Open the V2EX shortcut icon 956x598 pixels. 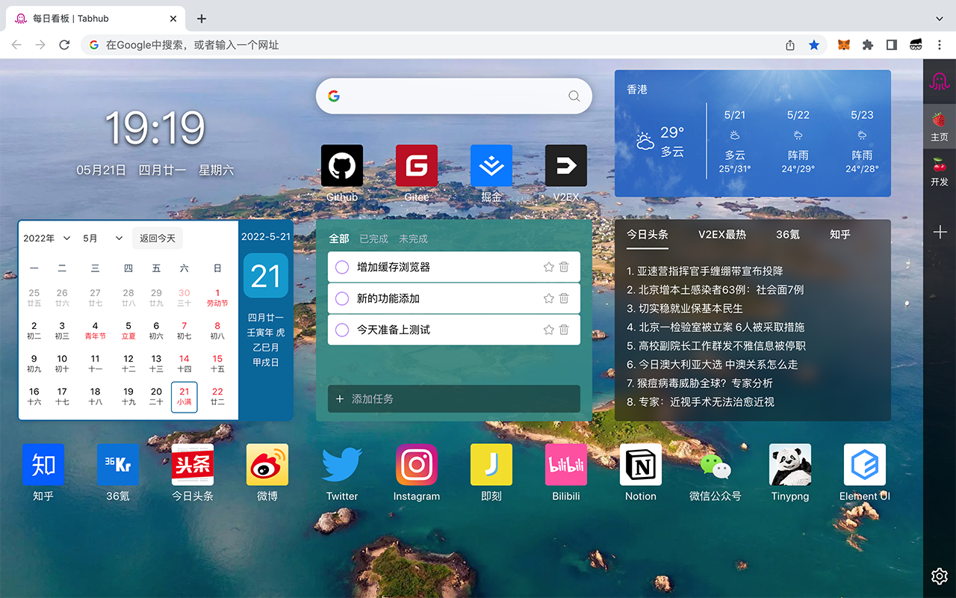click(565, 165)
